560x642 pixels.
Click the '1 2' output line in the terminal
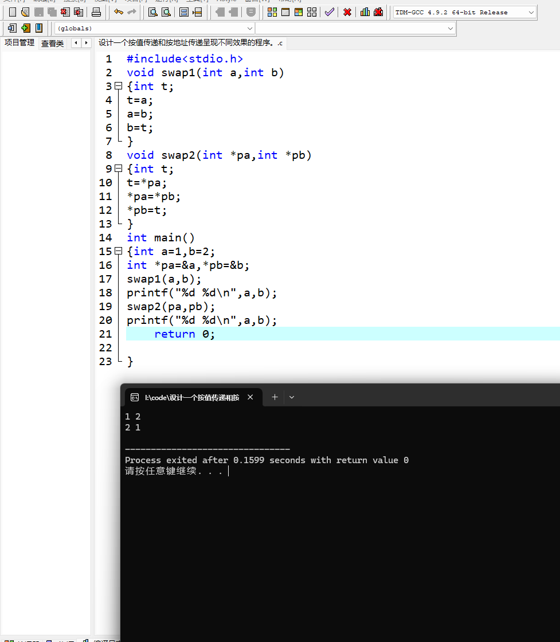coord(132,416)
